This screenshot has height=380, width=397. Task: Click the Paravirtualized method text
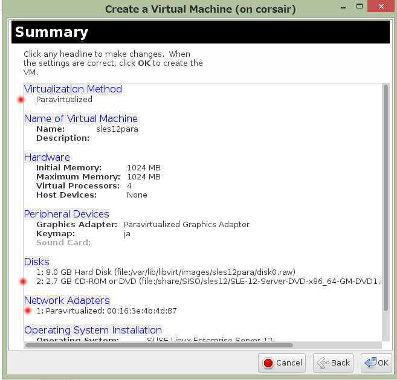point(64,100)
